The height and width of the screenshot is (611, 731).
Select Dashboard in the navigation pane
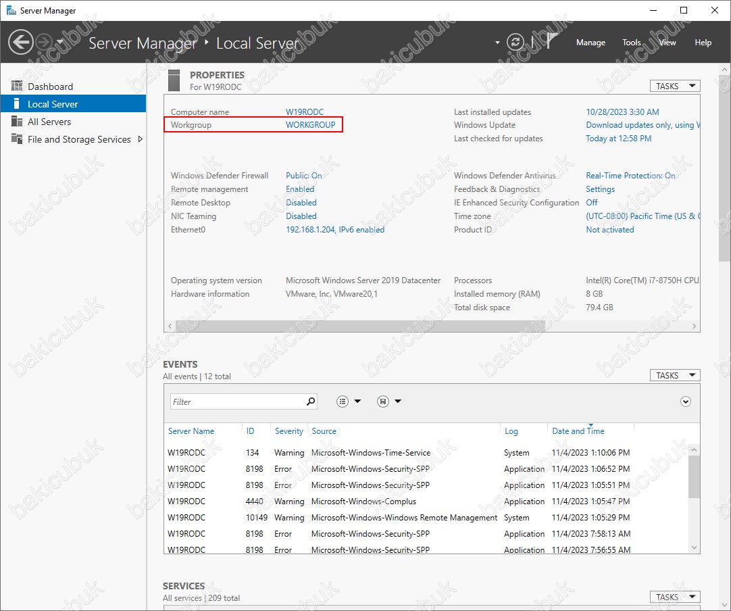pyautogui.click(x=73, y=87)
